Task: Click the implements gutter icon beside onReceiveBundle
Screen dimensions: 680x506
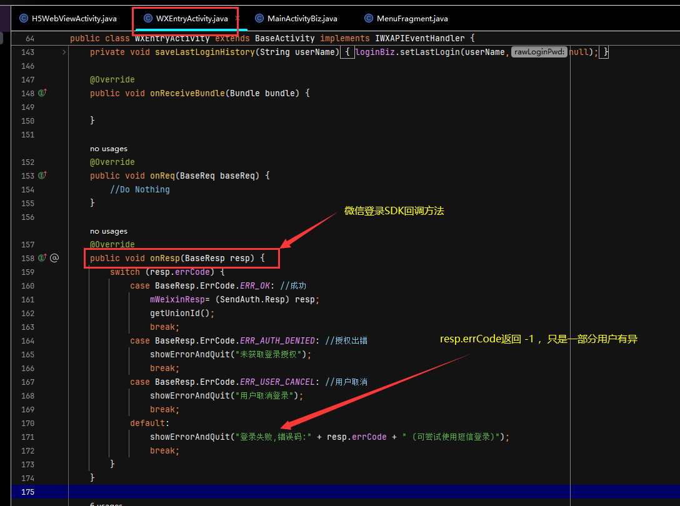Action: [42, 93]
